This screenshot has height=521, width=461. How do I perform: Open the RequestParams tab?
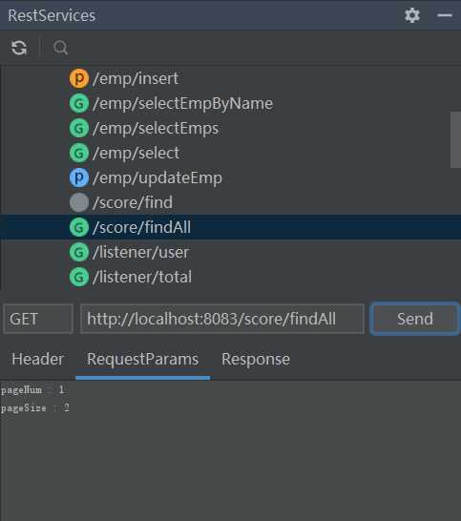(142, 360)
